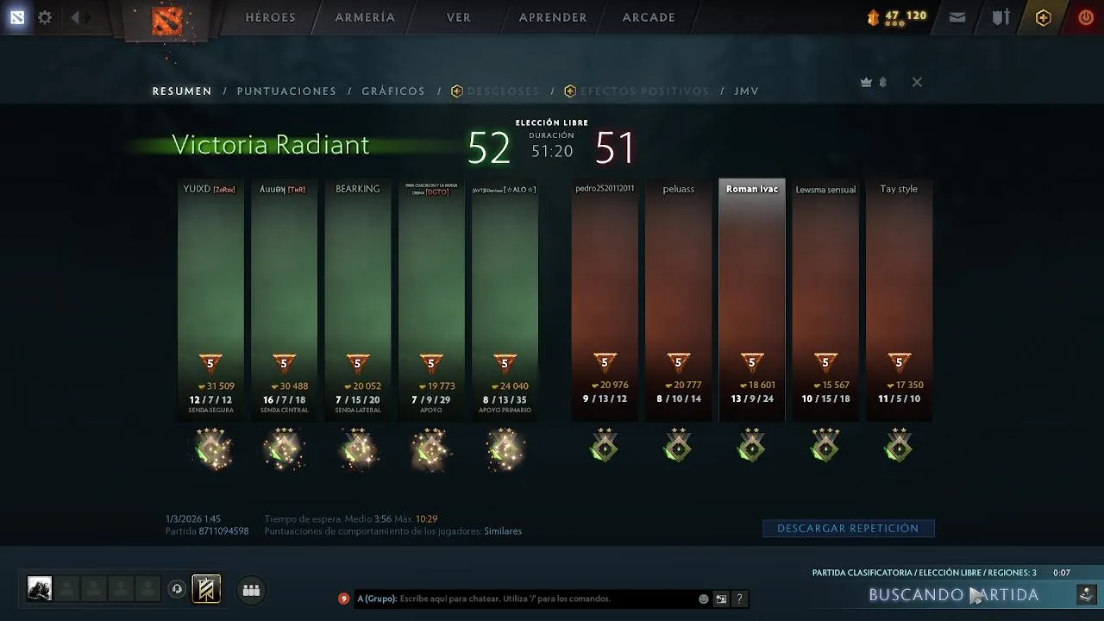Open the HÉROES menu
1104x621 pixels.
click(x=270, y=17)
